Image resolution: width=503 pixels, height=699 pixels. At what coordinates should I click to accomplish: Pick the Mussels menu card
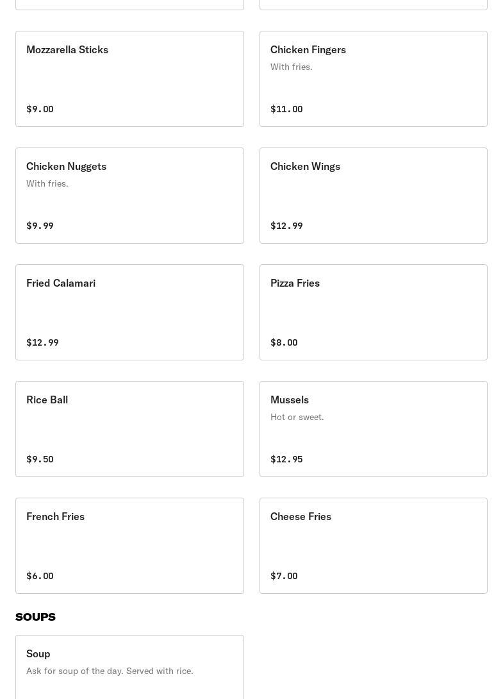(x=373, y=428)
